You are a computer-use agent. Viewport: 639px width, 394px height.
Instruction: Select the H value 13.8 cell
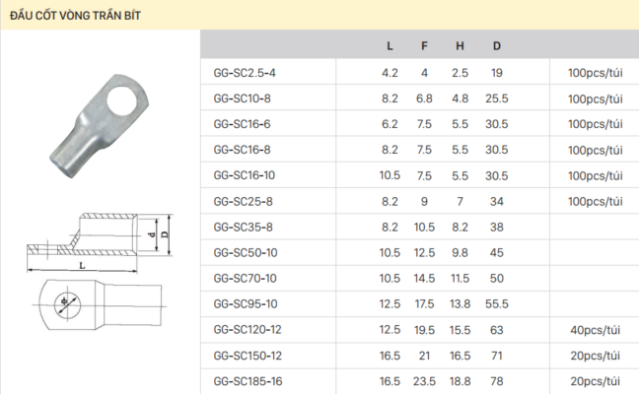click(x=460, y=303)
